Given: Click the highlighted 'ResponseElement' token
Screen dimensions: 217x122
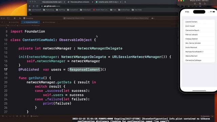Looking at the screenshot, I should 84,69.
